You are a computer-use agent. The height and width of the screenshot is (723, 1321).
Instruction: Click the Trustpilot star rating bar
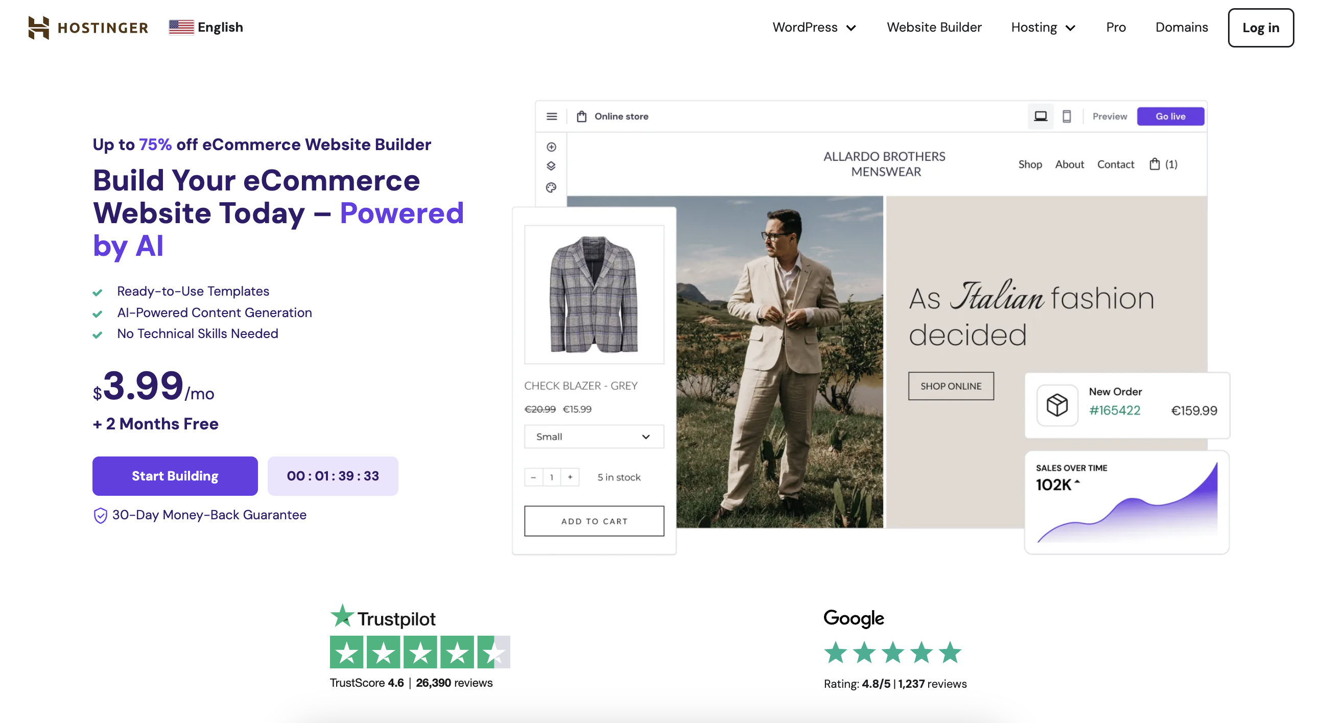pos(419,652)
